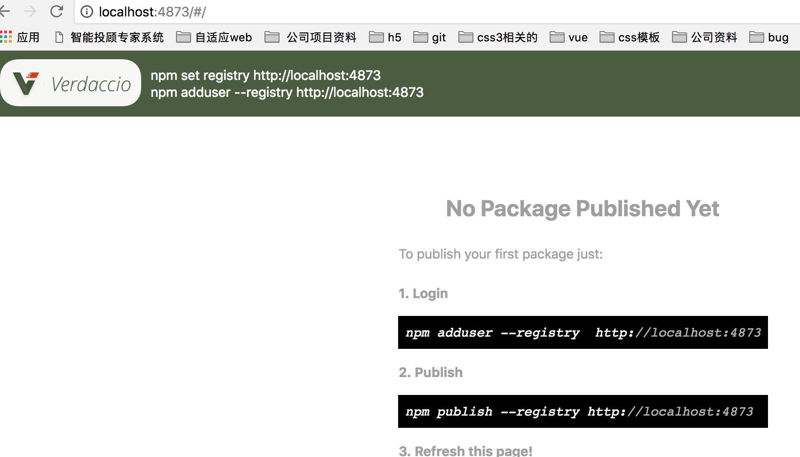Open the bug bookmark folder
Viewport: 800px width, 457px height.
click(769, 37)
